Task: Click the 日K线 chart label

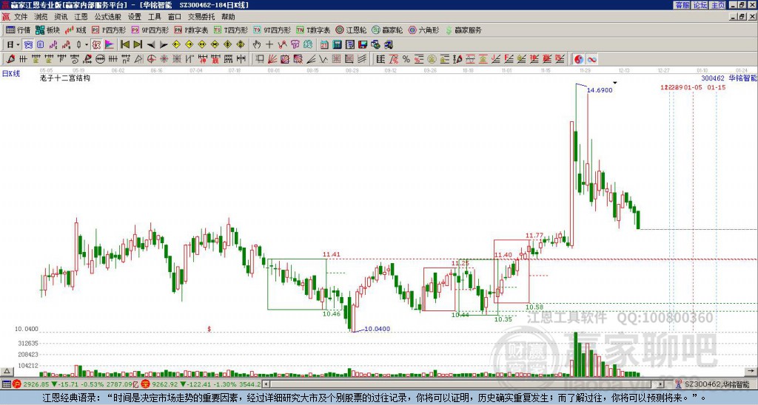Action: pos(11,74)
